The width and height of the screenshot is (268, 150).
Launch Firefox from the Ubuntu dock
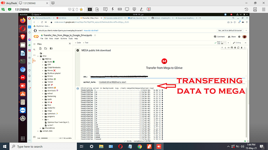23,21
